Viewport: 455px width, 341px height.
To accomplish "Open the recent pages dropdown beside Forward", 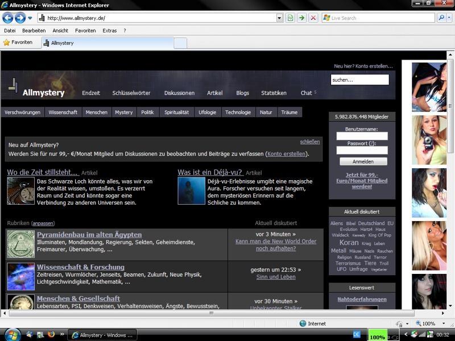I will pos(30,18).
